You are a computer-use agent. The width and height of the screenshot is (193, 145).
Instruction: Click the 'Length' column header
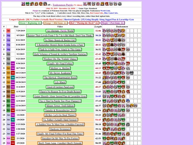pyautogui.click(x=98, y=26)
